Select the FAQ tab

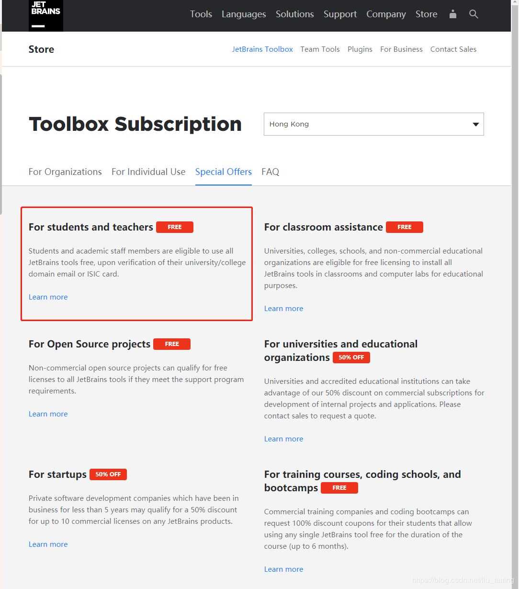point(270,172)
